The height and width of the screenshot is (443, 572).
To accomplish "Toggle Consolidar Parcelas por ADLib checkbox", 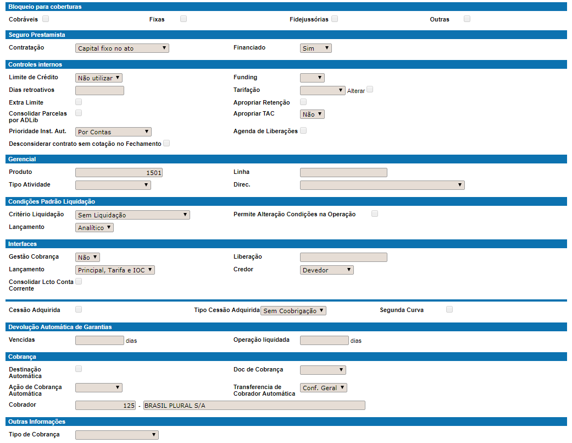I will point(79,113).
